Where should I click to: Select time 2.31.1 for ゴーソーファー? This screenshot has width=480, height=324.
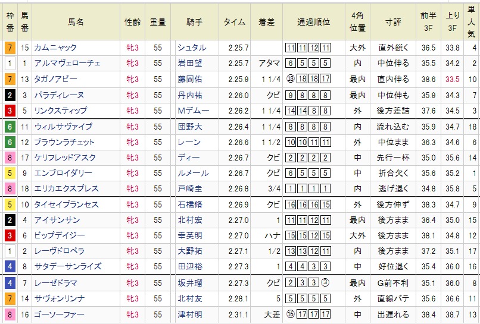point(238,314)
